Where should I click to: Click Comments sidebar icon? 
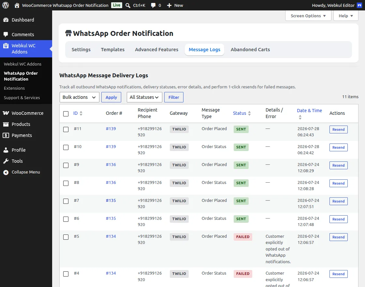pos(6,35)
